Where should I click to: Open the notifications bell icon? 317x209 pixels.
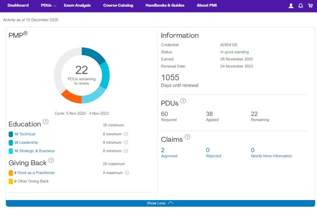pyautogui.click(x=301, y=6)
